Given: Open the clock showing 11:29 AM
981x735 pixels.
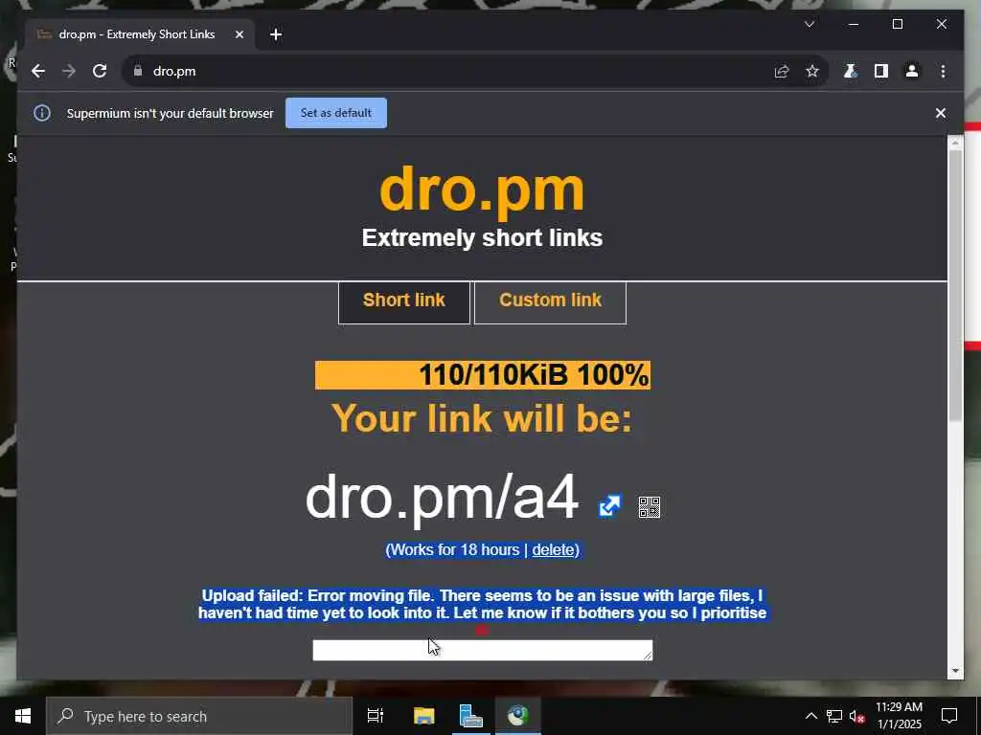Looking at the screenshot, I should (899, 716).
